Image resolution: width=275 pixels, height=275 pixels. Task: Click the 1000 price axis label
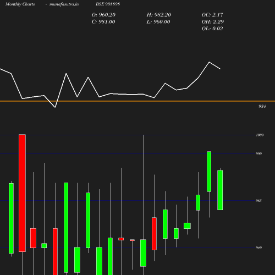[260, 135]
